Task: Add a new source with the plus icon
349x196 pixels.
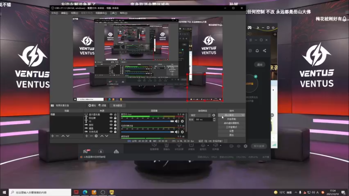Action: click(86, 136)
